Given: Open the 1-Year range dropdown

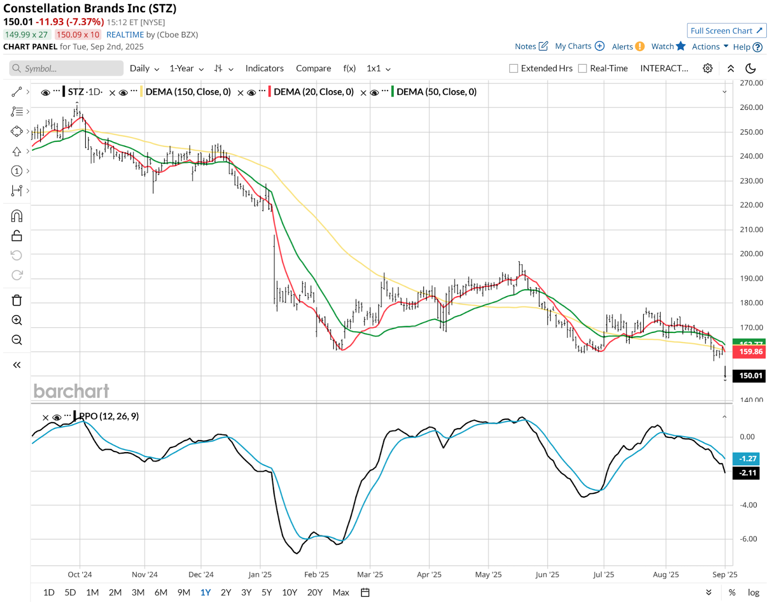Looking at the screenshot, I should (187, 69).
